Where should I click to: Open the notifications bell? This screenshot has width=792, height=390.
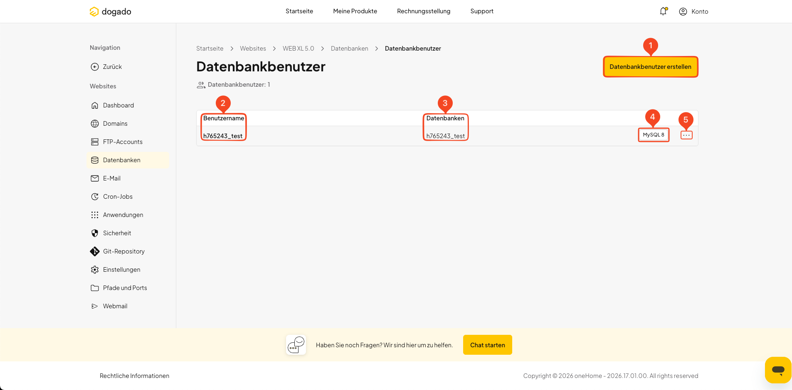(663, 11)
